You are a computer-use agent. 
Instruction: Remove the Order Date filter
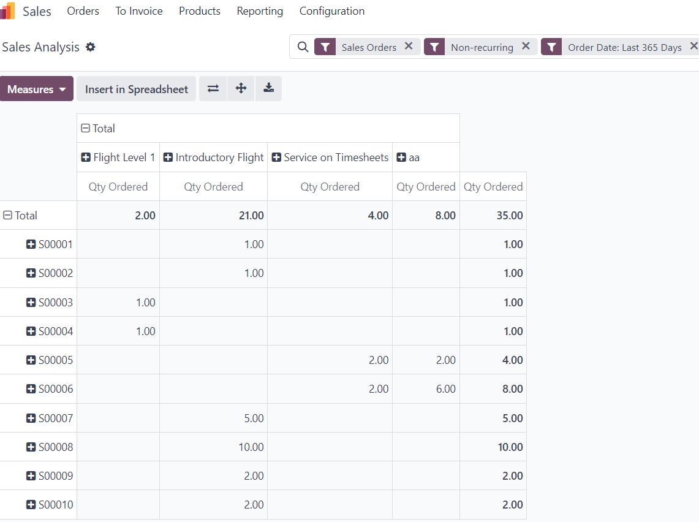coord(693,46)
